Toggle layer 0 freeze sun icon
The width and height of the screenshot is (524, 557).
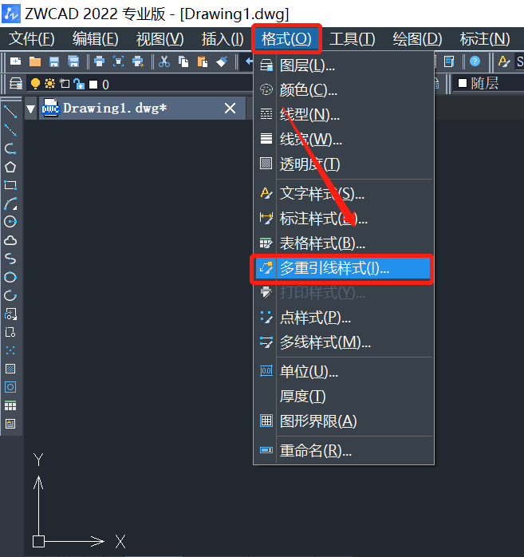click(49, 84)
